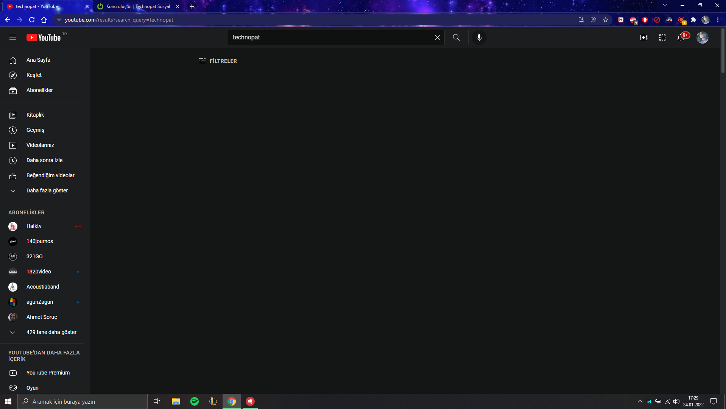726x409 pixels.
Task: Go to the YouTube logo home
Action: pyautogui.click(x=44, y=37)
